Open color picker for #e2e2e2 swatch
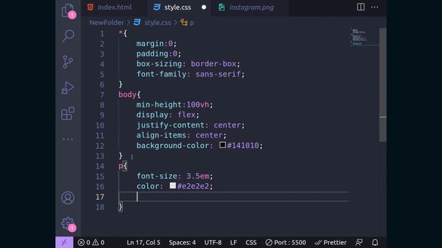Screen dimensions: 442x248 pyautogui.click(x=173, y=185)
